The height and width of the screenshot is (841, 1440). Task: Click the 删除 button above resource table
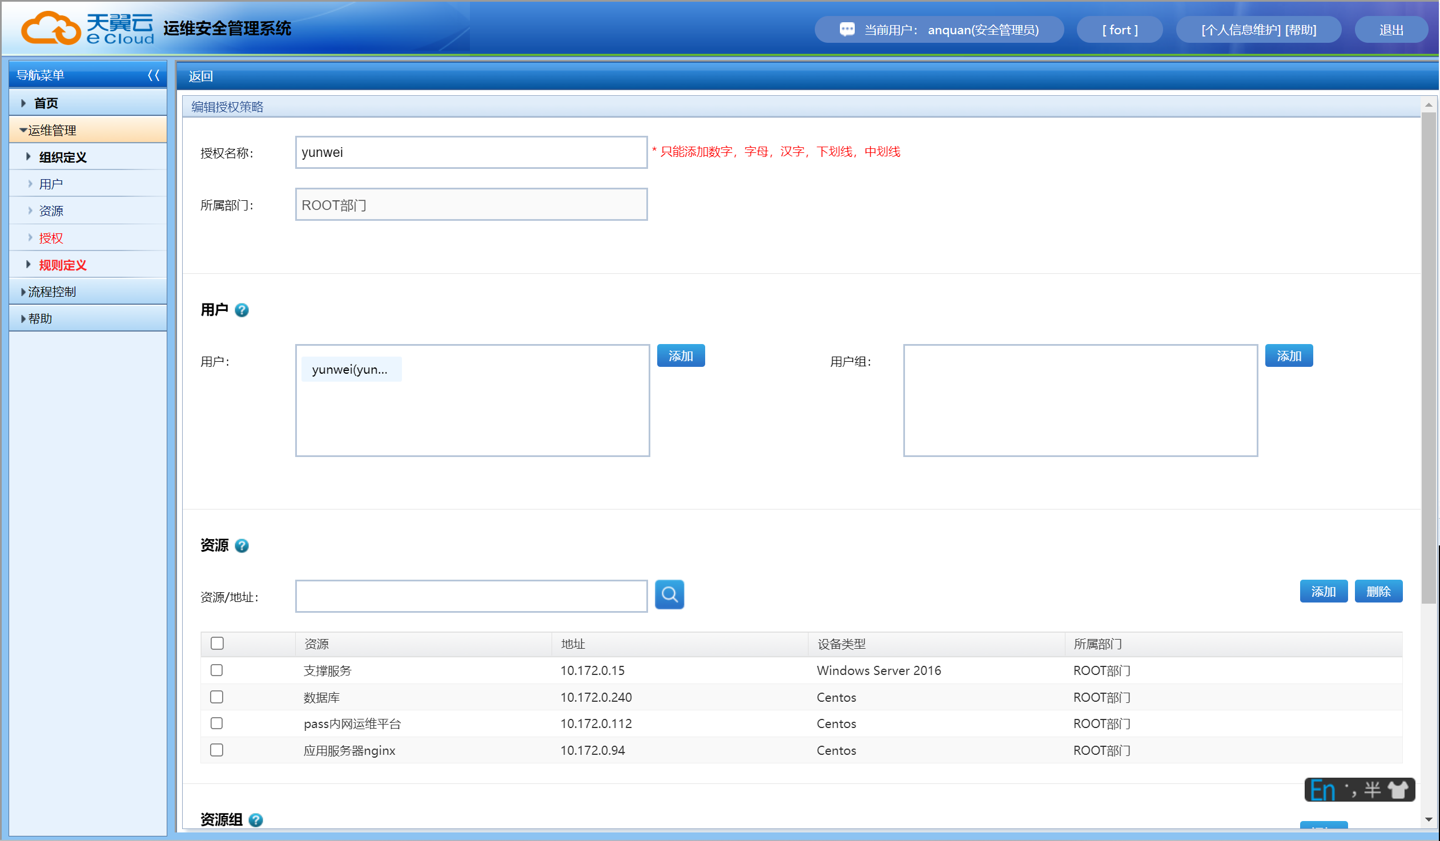click(1378, 592)
